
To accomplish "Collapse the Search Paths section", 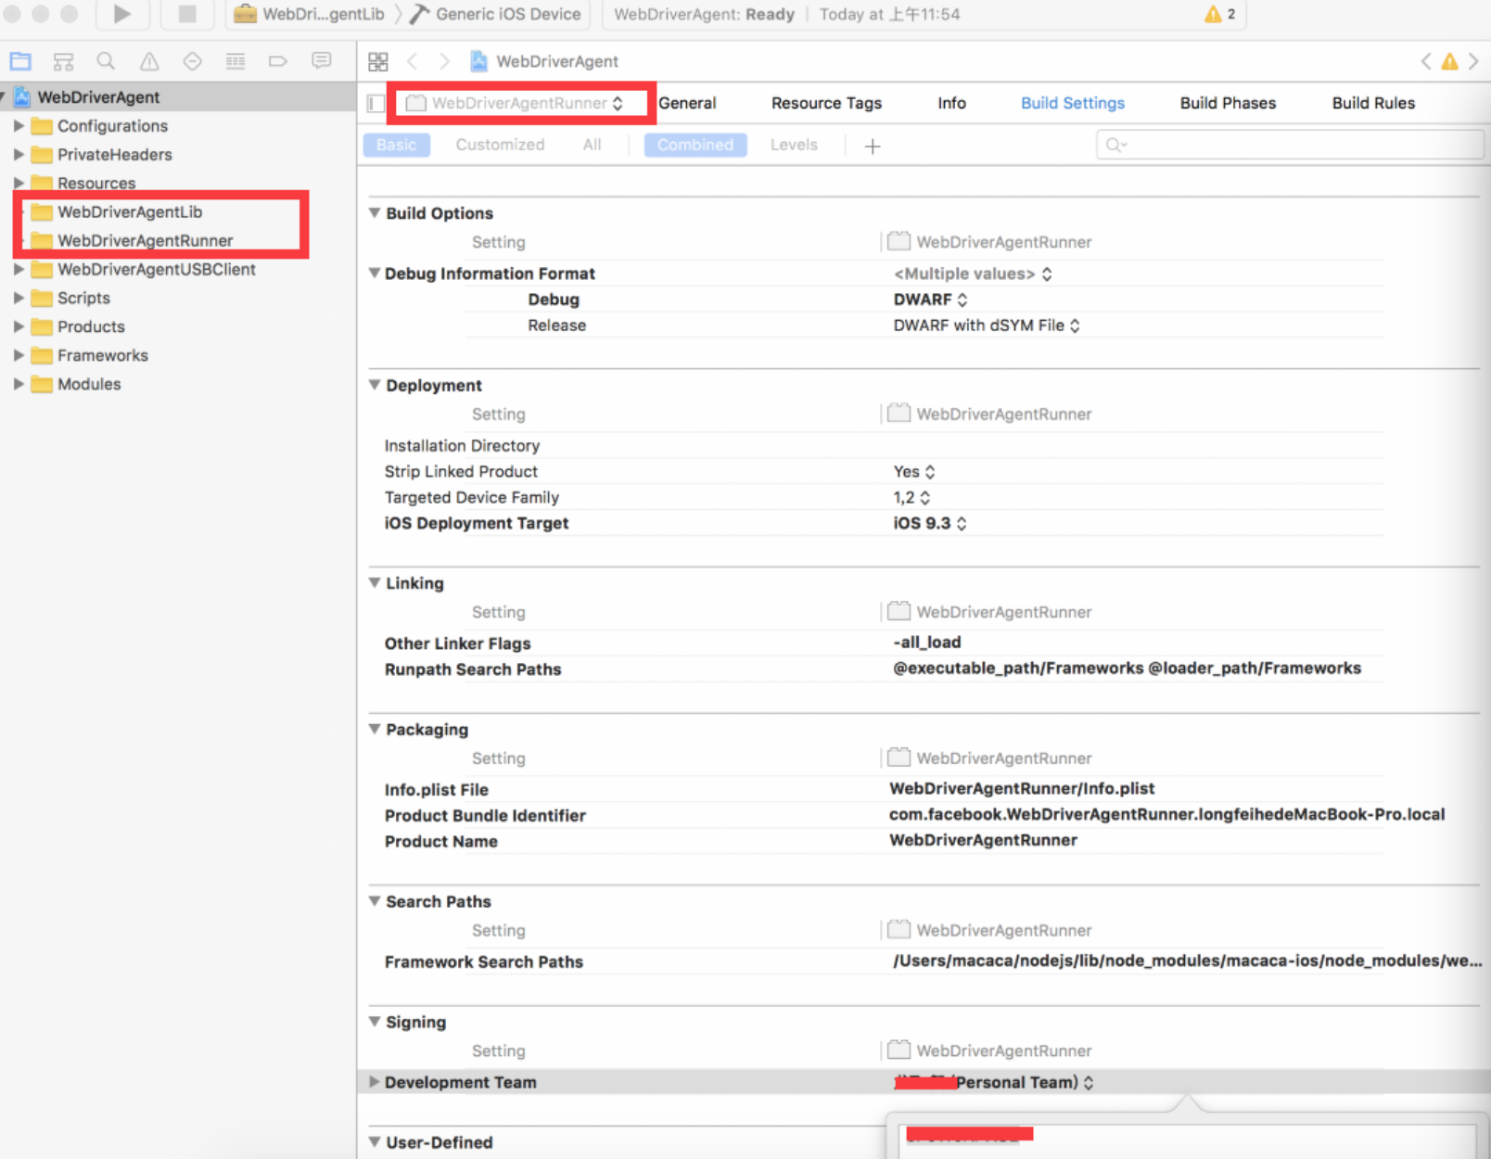I will (375, 900).
